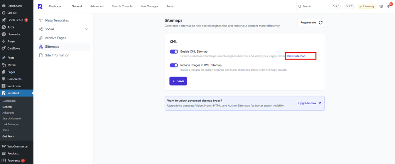Click the Ctrl / shortcut hint
Viewport: 395px width, 164px height.
336,7
